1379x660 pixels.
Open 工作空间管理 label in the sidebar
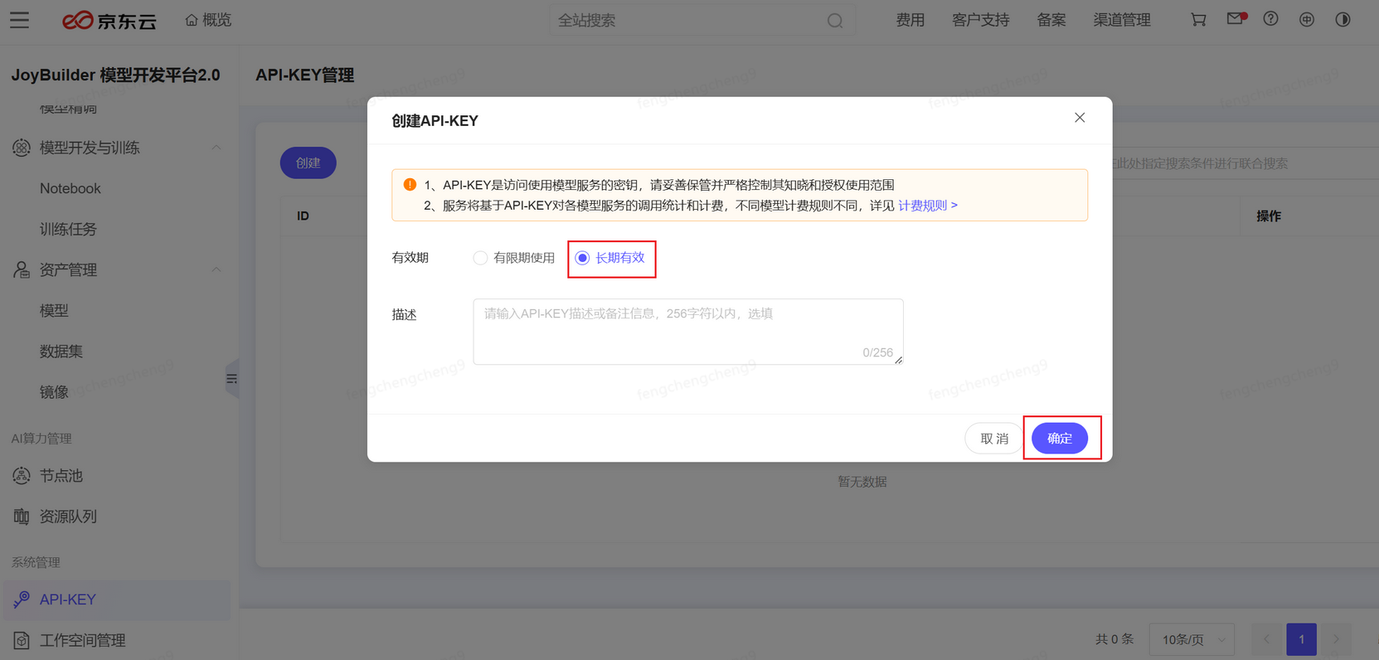pyautogui.click(x=82, y=640)
